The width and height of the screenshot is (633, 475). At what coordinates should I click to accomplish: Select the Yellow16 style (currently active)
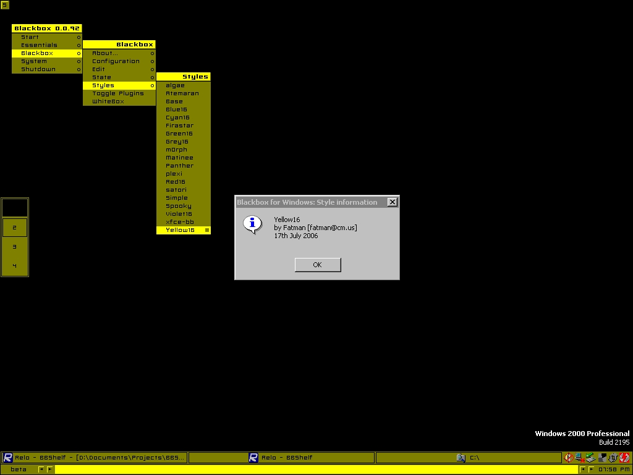pyautogui.click(x=183, y=230)
